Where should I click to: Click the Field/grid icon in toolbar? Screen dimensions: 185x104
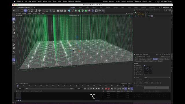click(96, 11)
